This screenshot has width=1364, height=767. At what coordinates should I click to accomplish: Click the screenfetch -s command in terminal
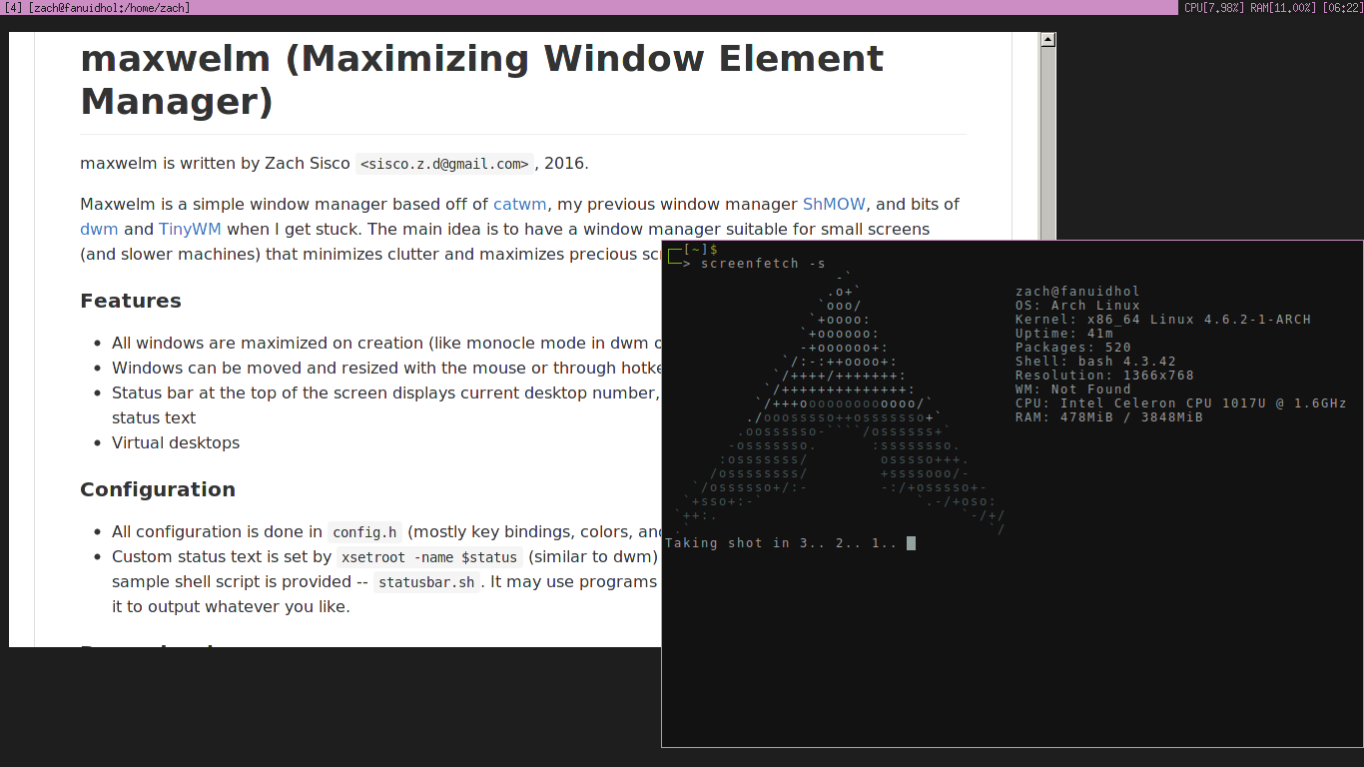pos(763,264)
